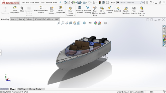The width and height of the screenshot is (166, 93).
Task: Click Update Speedpak
Action: [x=126, y=8]
